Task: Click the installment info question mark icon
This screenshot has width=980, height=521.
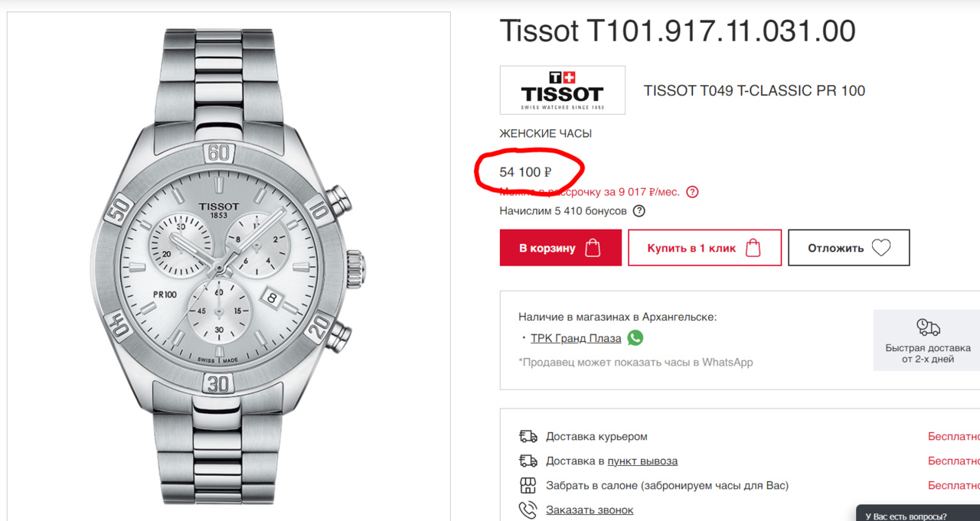Action: tap(692, 192)
